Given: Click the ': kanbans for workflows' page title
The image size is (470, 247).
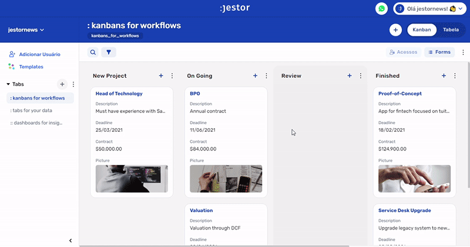Looking at the screenshot, I should pyautogui.click(x=134, y=25).
